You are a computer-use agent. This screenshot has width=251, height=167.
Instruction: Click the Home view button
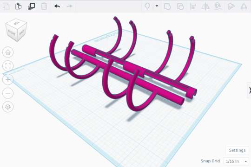click(x=8, y=52)
